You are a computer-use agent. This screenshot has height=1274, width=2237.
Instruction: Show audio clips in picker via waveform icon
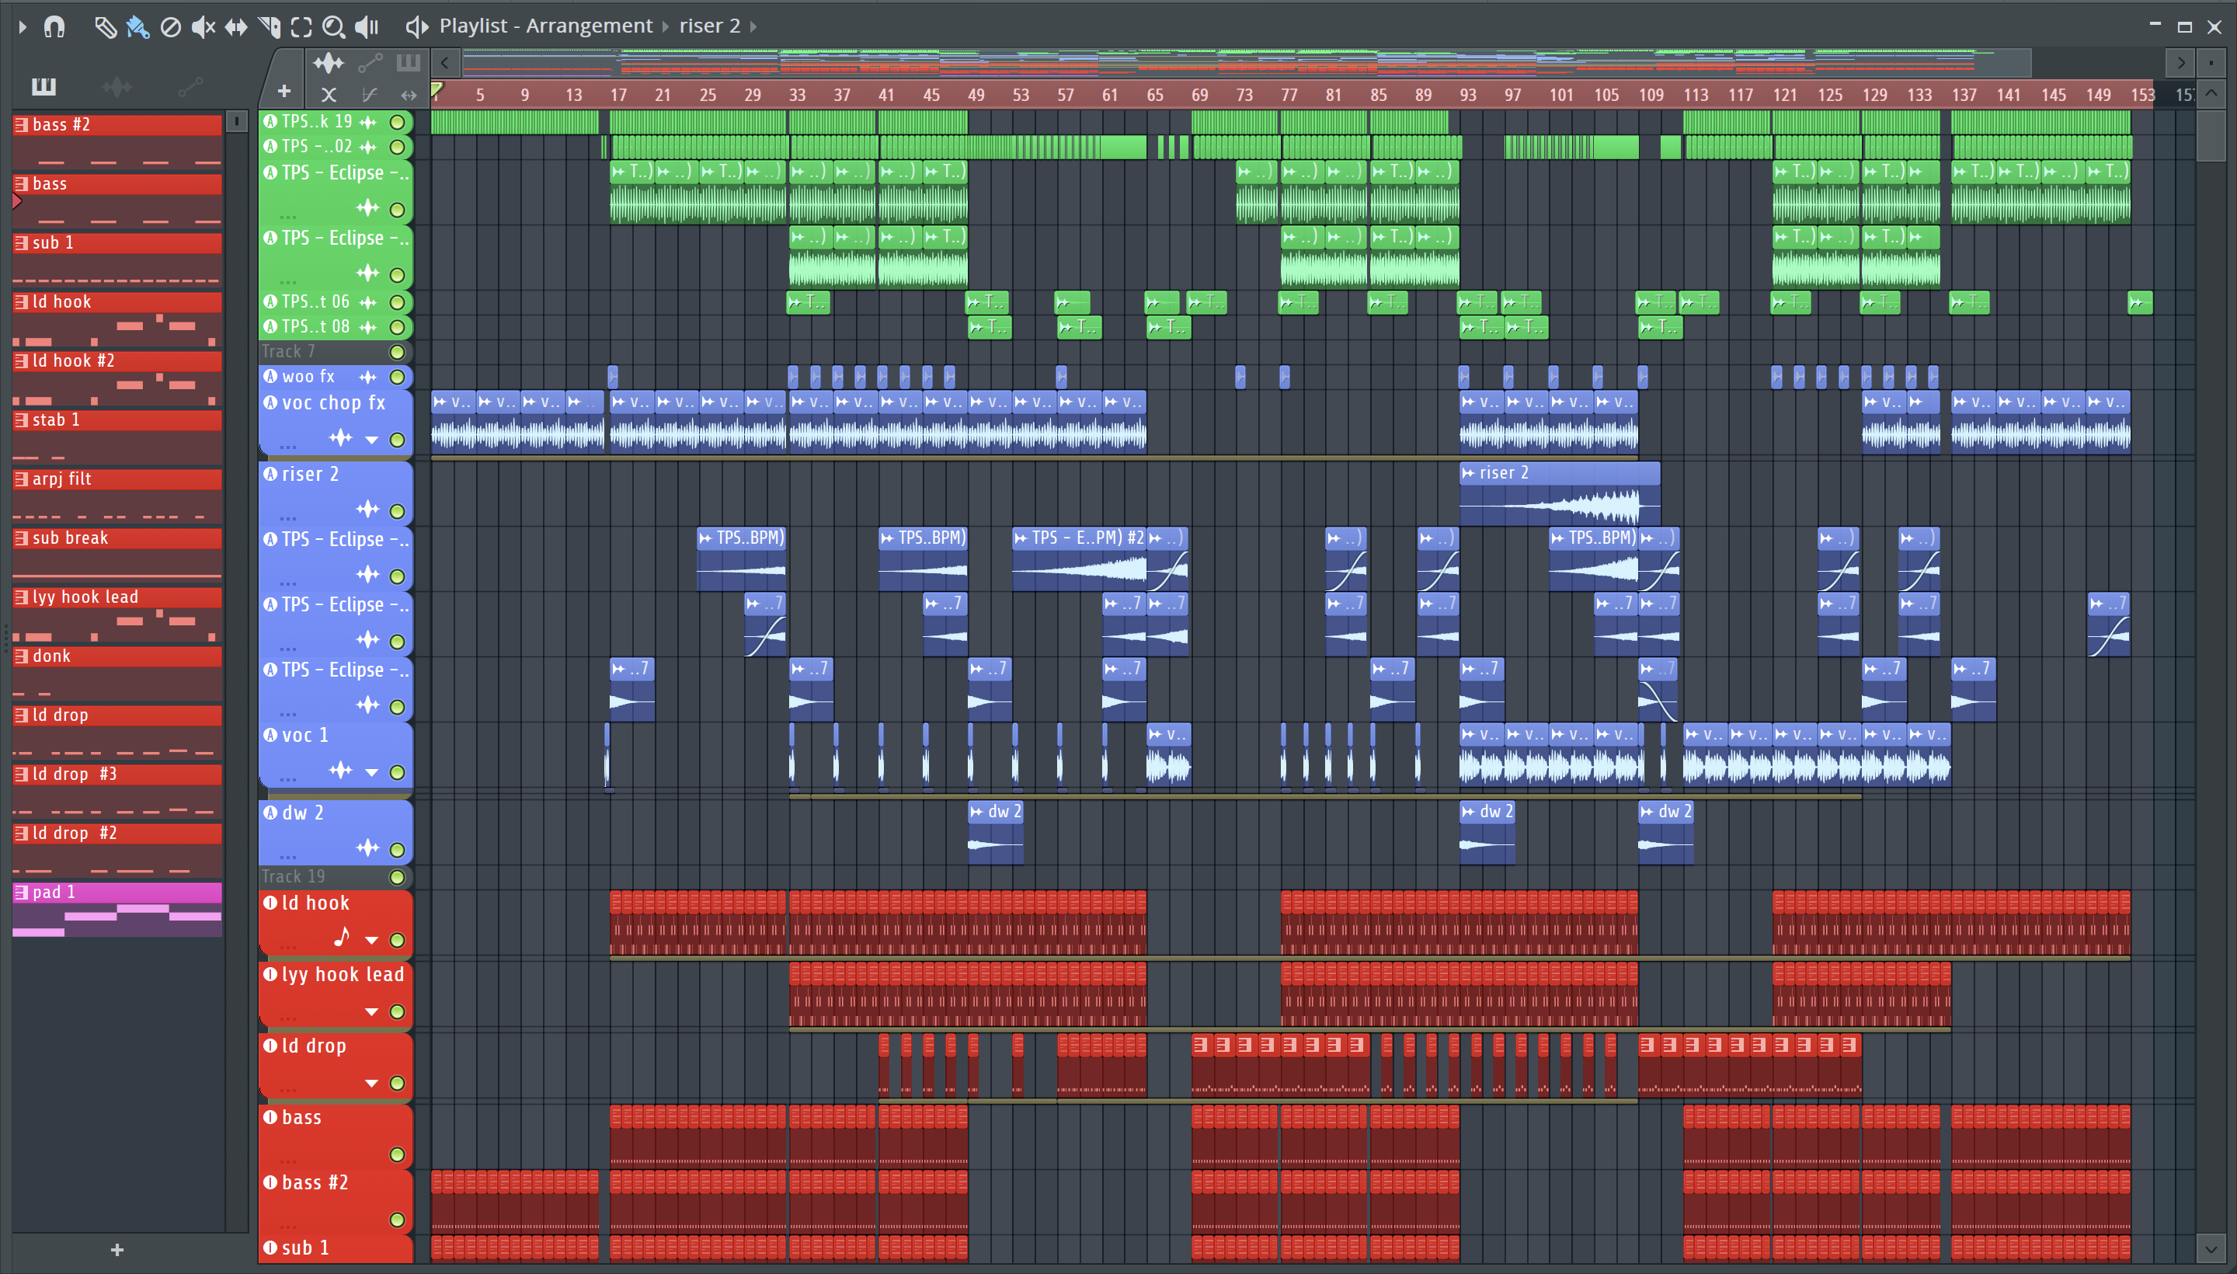[117, 85]
